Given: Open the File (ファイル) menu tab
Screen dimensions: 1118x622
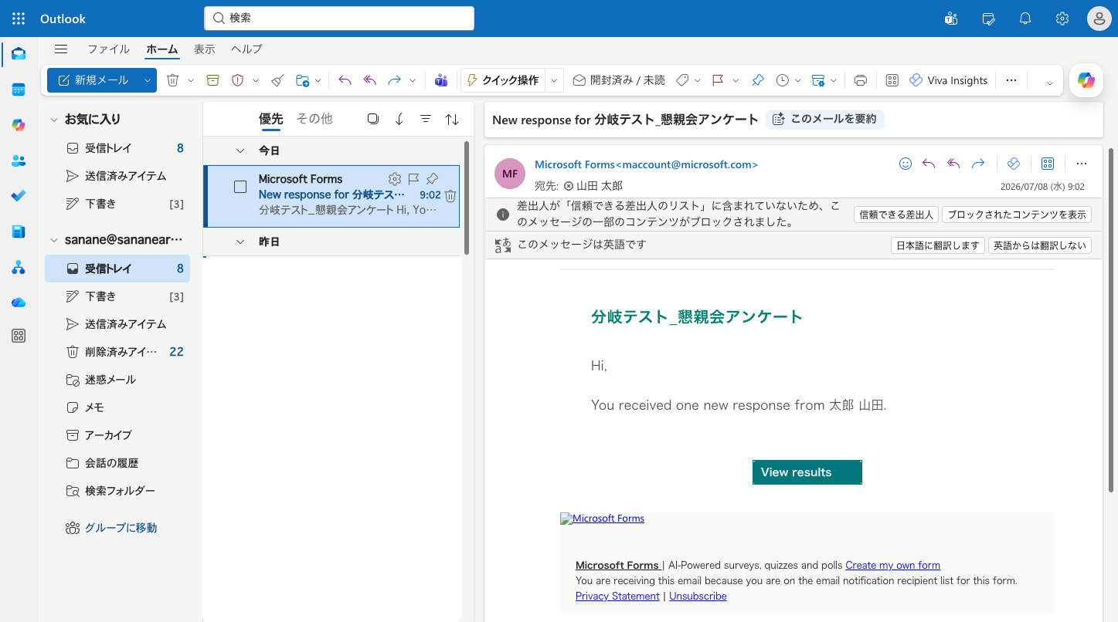Looking at the screenshot, I should (108, 49).
